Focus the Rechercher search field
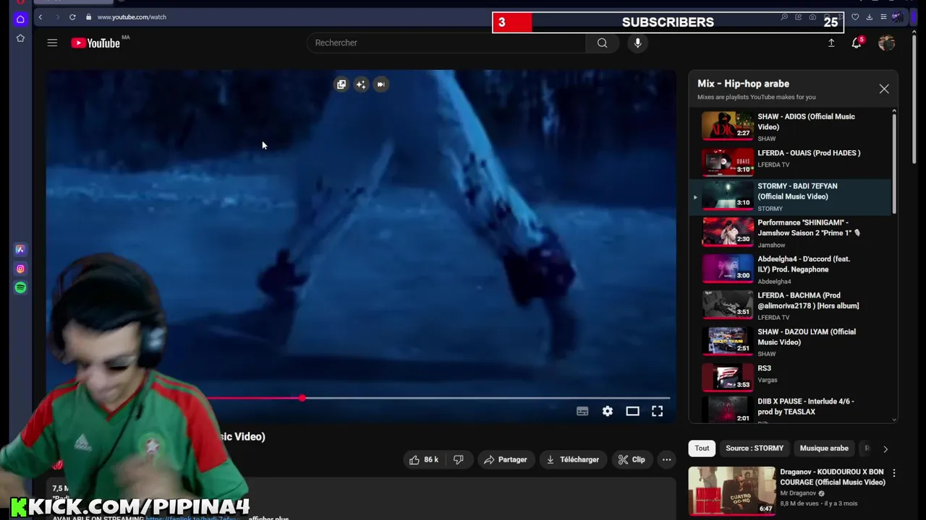The image size is (926, 520). click(446, 43)
